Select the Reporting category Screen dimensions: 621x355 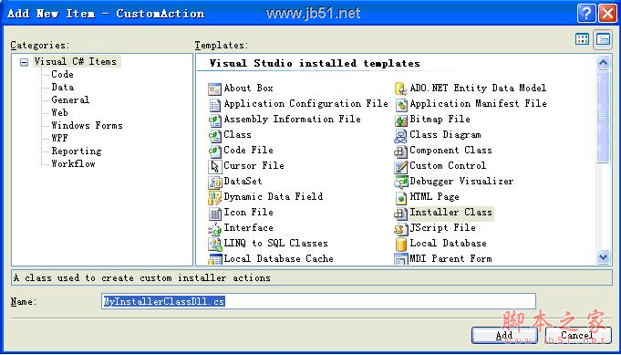point(76,151)
